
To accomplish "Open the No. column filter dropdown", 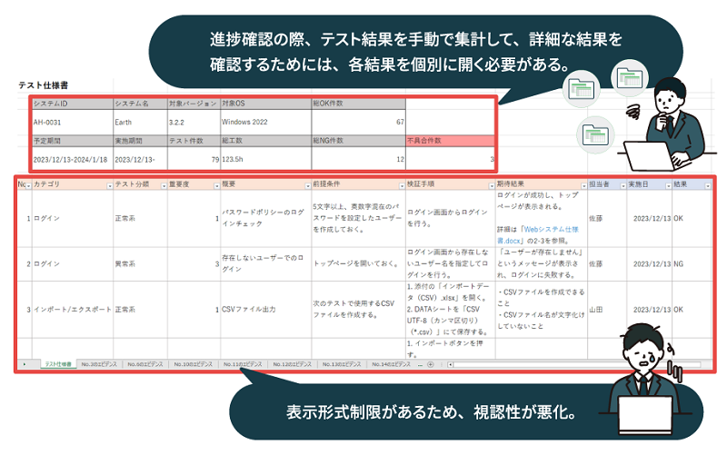I will point(29,186).
